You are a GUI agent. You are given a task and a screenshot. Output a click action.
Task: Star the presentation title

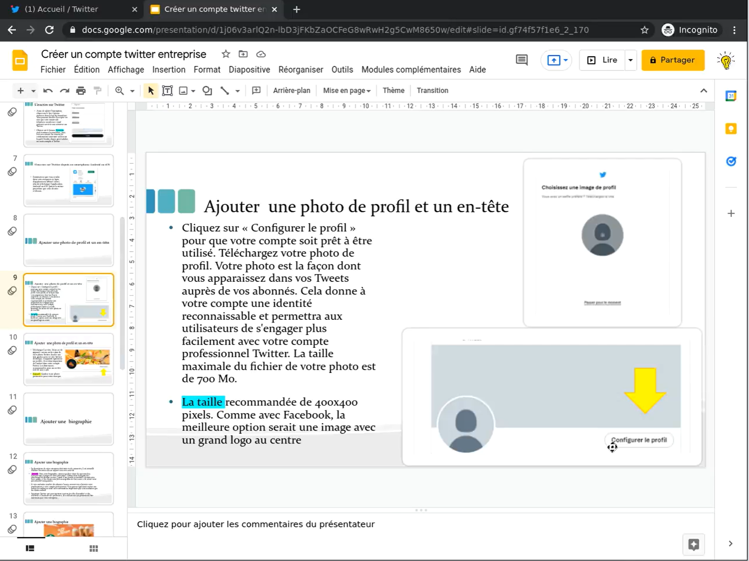[x=226, y=54]
